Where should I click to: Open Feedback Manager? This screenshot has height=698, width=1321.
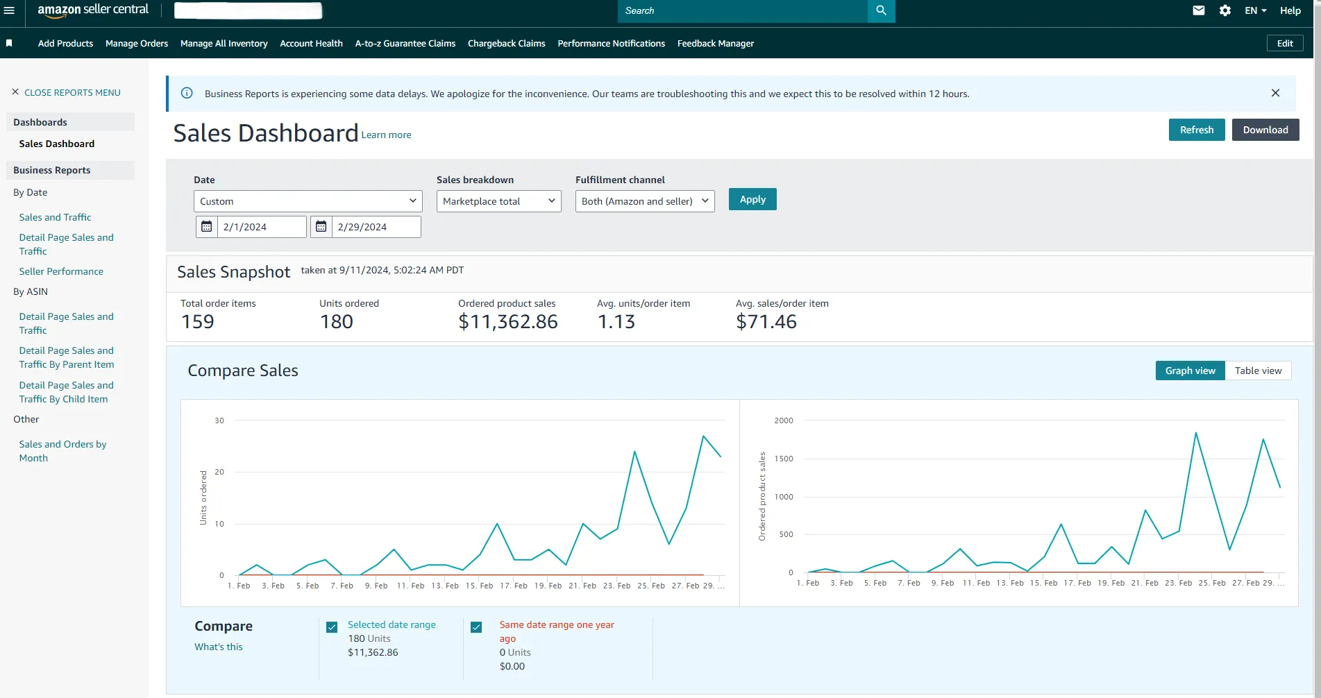[x=716, y=43]
